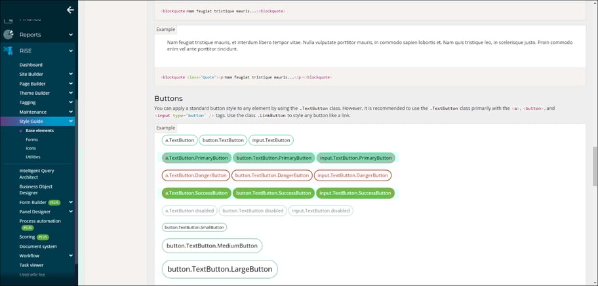Select Tagging in the sidebar
598x286 pixels.
[x=28, y=103]
